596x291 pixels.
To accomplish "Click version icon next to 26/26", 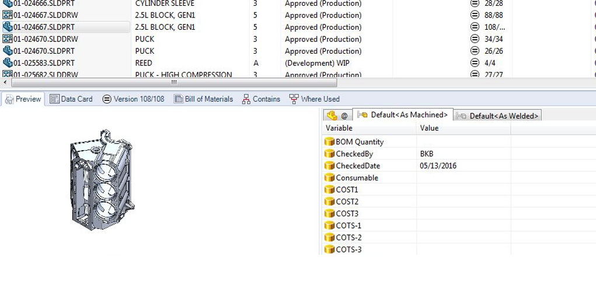I will pyautogui.click(x=475, y=51).
